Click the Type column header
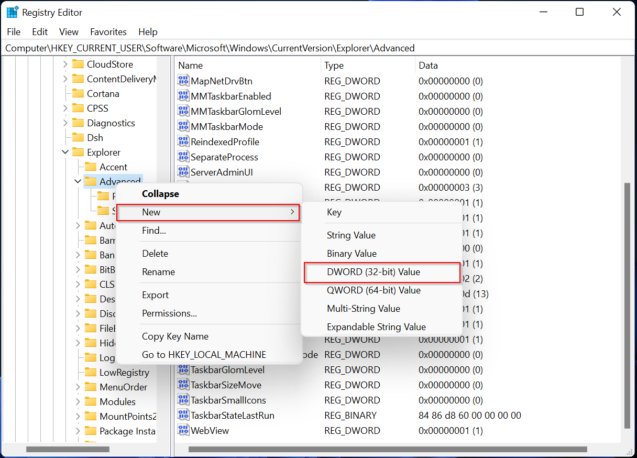Image resolution: width=637 pixels, height=458 pixels. [x=368, y=66]
